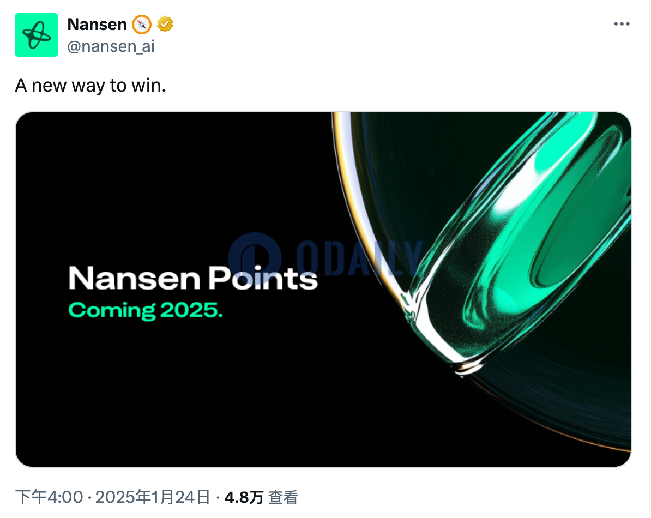Image resolution: width=651 pixels, height=518 pixels.
Task: Click the 4.8万 view count number
Action: coord(244,497)
